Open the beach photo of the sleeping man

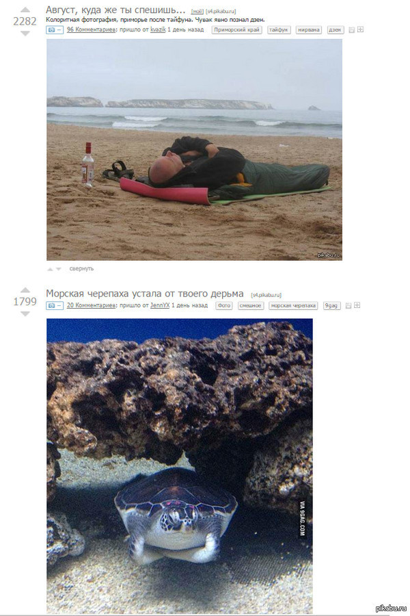click(194, 150)
